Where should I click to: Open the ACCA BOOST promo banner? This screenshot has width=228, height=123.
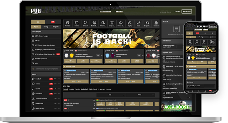click(176, 106)
